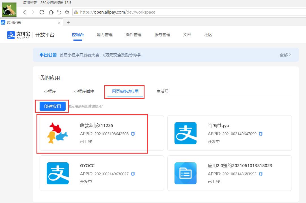The width and height of the screenshot is (306, 203).
Task: Click the Alipay 支付宝 logo
Action: point(19,35)
